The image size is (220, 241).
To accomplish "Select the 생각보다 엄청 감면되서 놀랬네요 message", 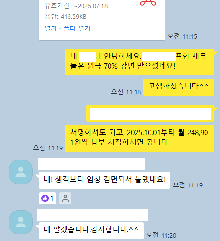I will [104, 180].
